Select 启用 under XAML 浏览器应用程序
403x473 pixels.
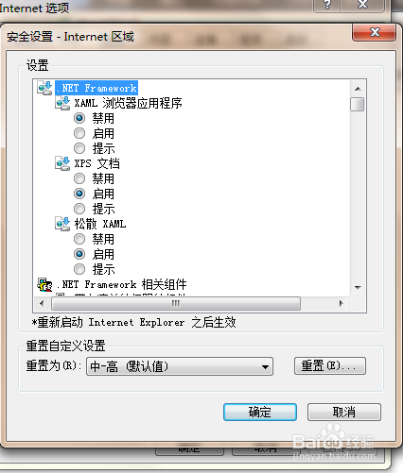(x=79, y=133)
